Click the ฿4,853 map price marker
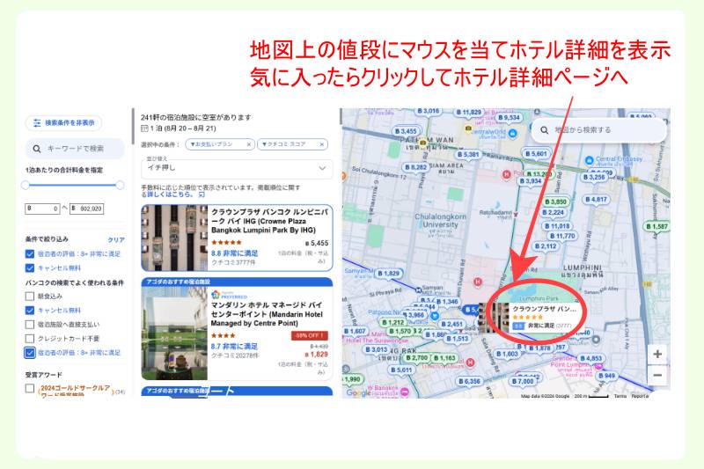 click(590, 359)
